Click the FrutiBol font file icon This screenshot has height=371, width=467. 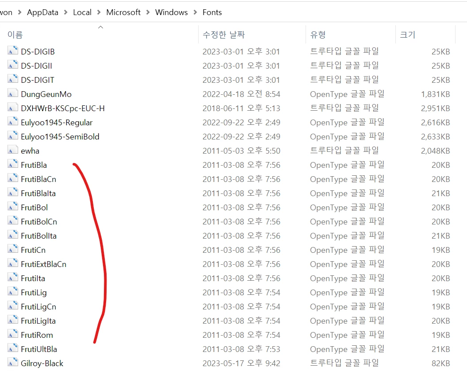click(12, 207)
